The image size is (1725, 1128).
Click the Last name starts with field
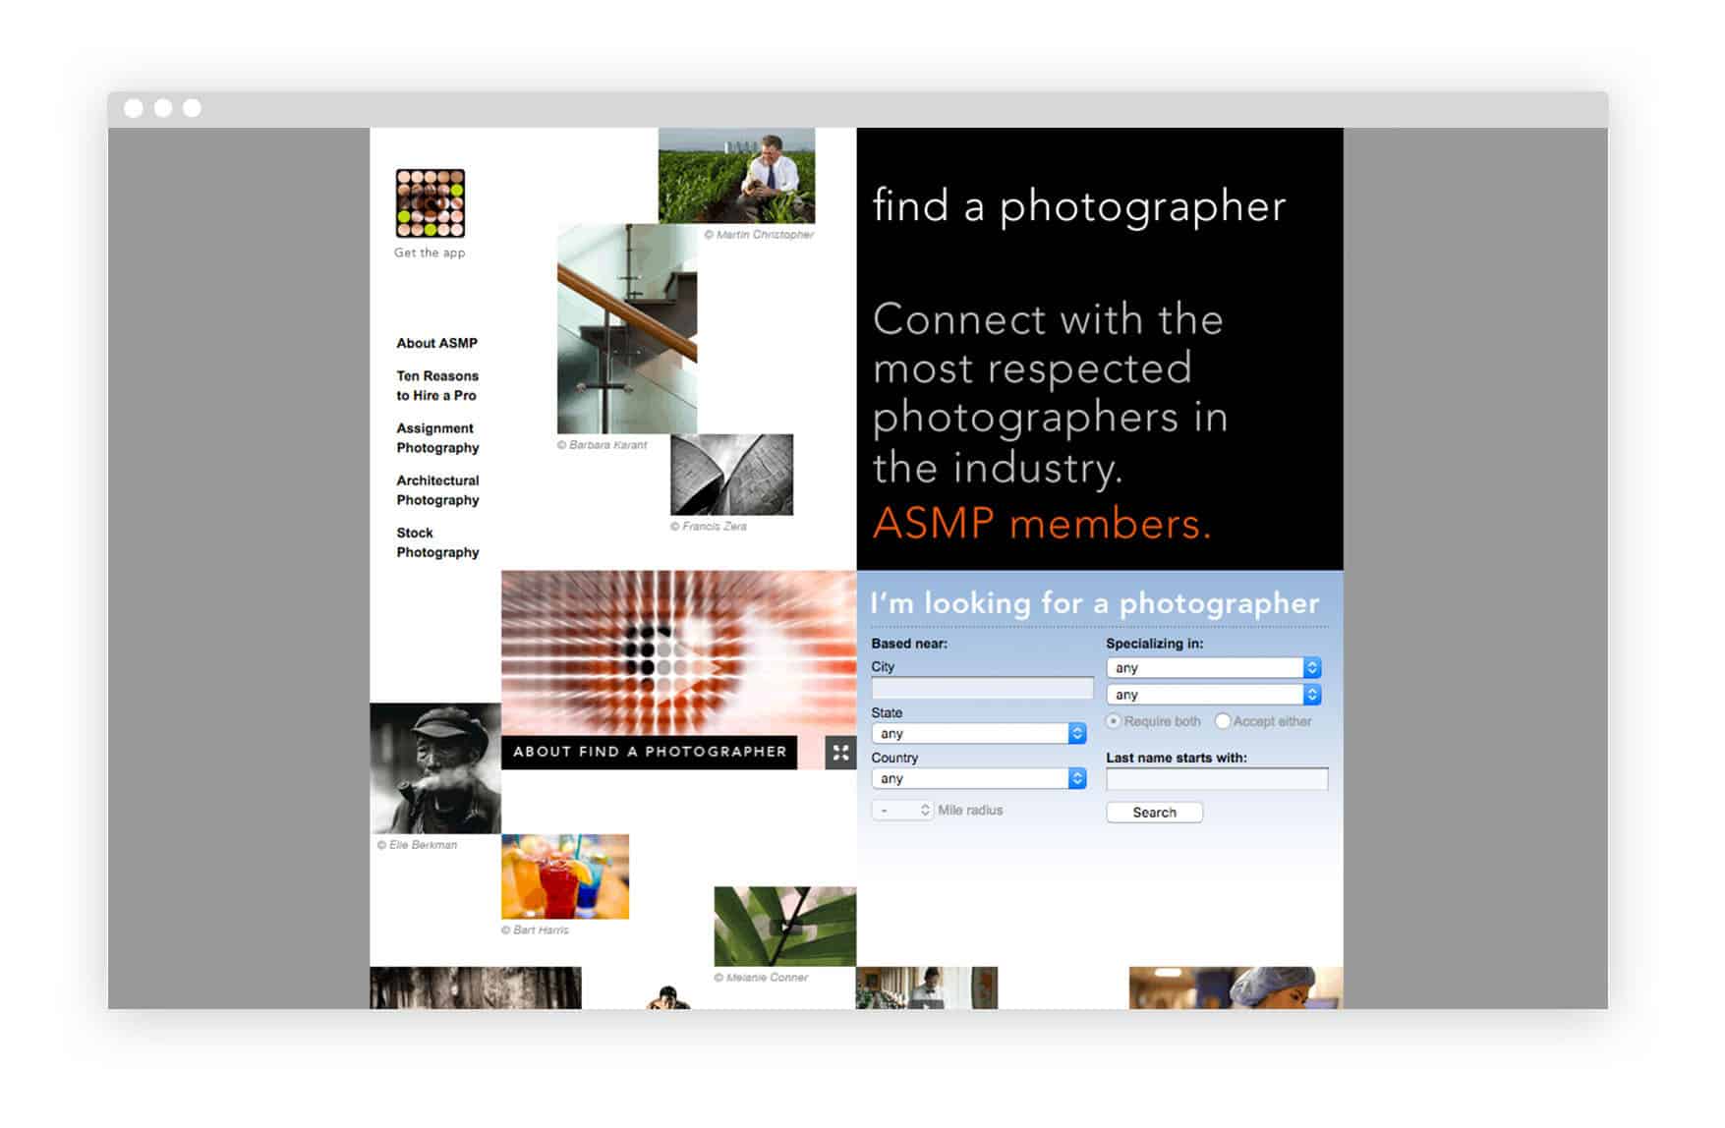pos(1217,779)
